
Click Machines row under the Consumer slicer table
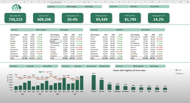(x=106, y=52)
